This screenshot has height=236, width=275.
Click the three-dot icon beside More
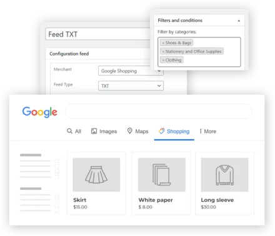[x=201, y=131]
